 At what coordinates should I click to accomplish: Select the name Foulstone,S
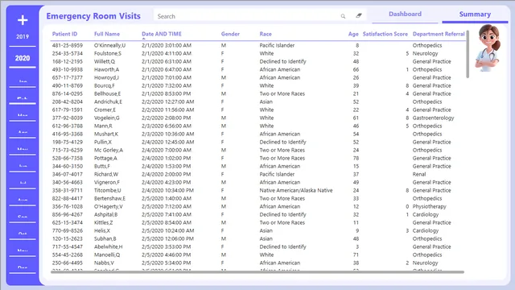(108, 53)
